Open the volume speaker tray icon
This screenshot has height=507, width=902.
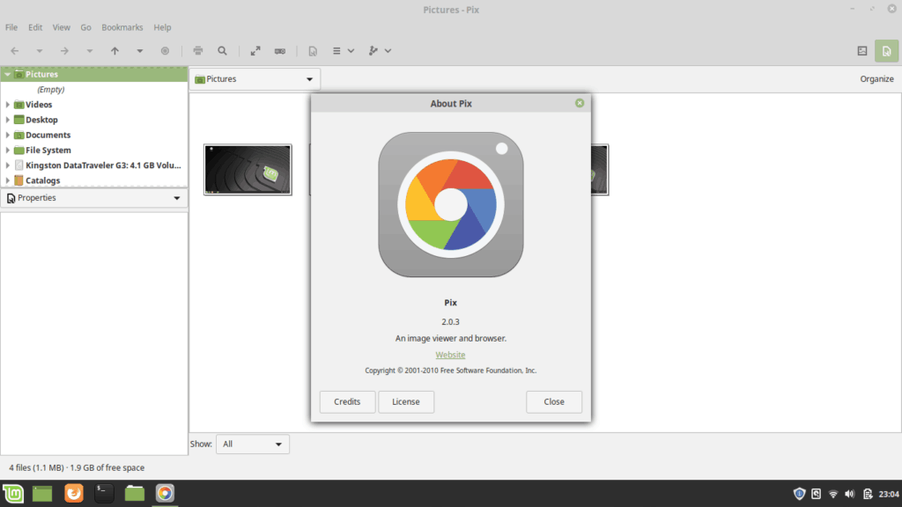[850, 494]
